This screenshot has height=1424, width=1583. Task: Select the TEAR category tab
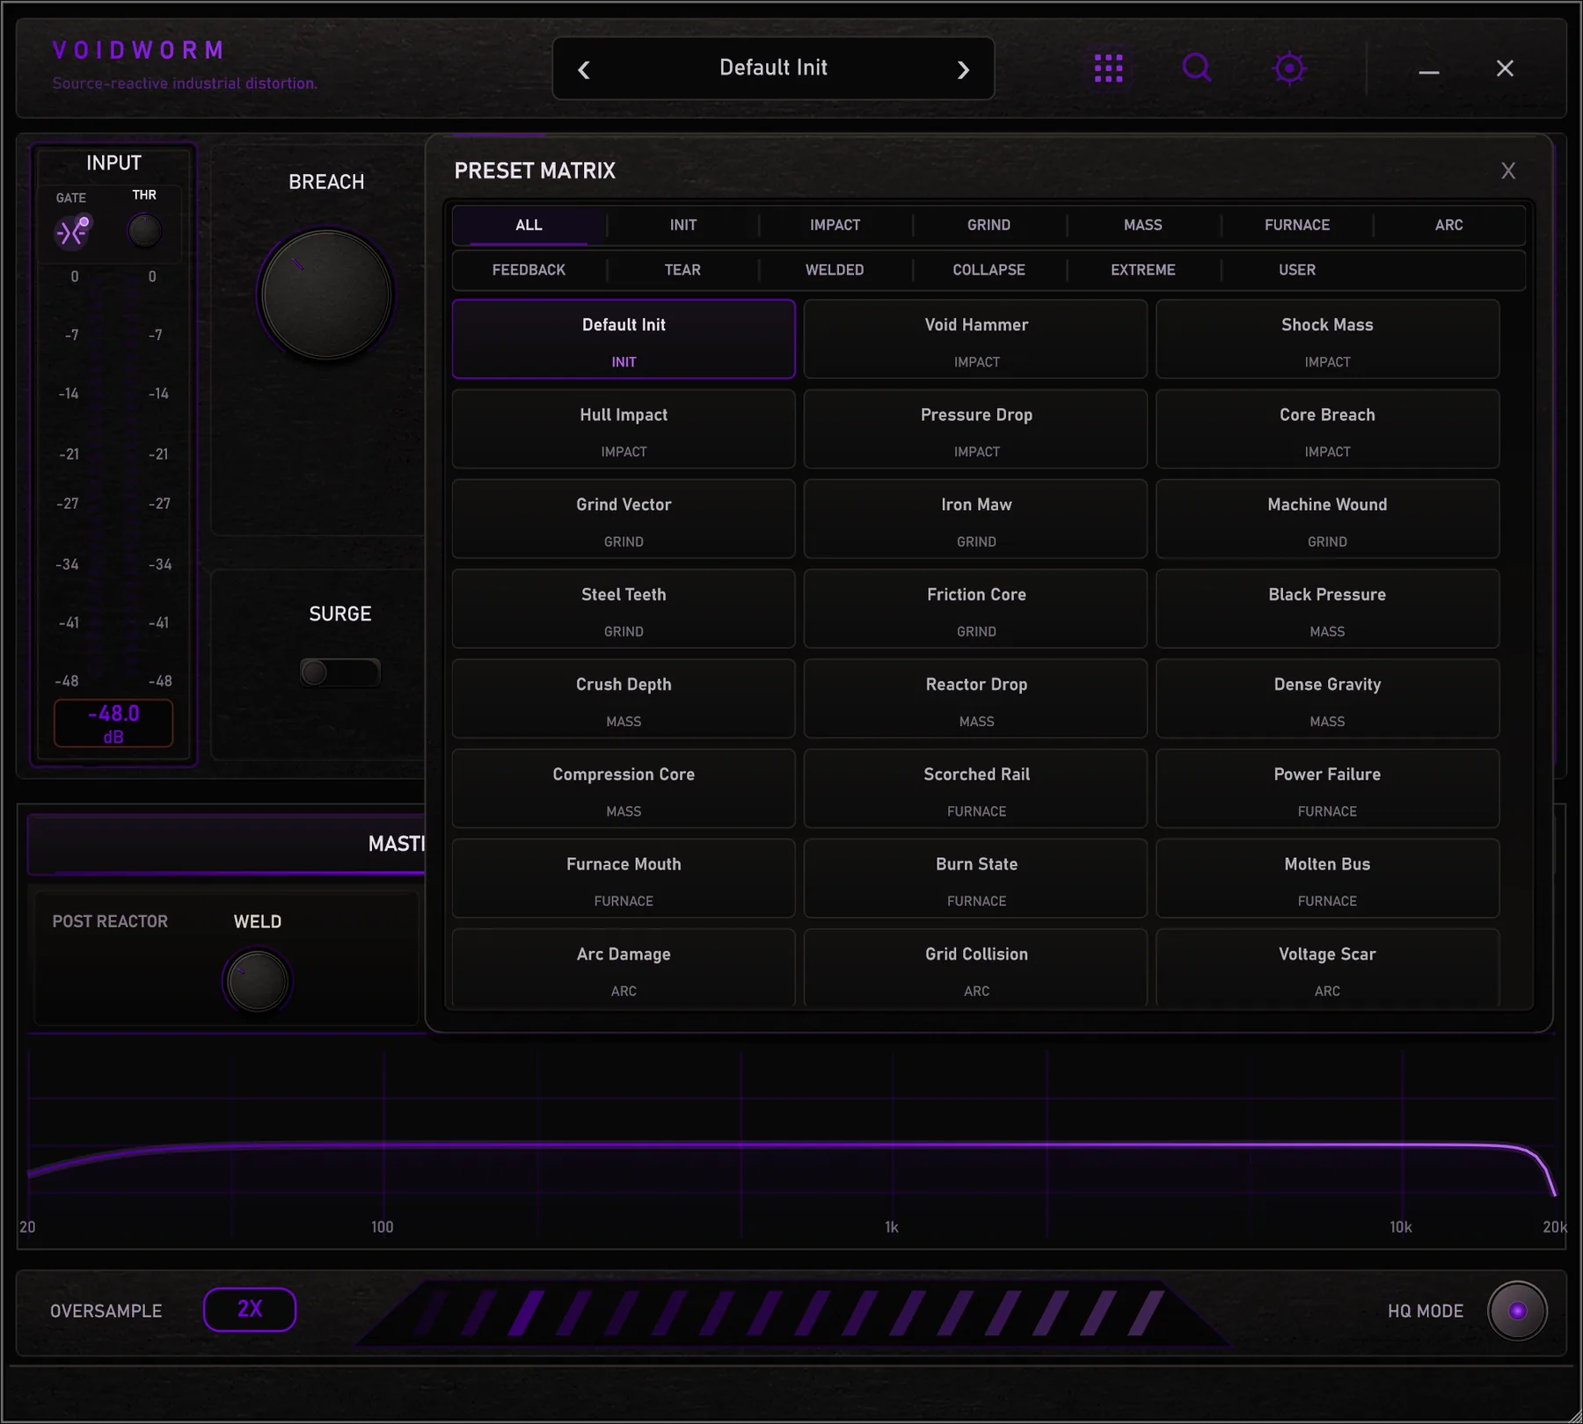(x=683, y=270)
